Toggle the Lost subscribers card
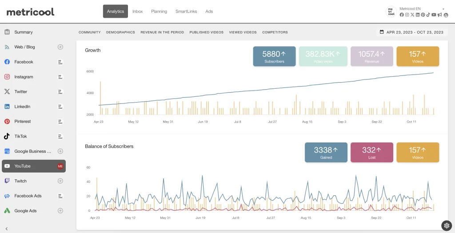This screenshot has height=233, width=455. coord(372,152)
